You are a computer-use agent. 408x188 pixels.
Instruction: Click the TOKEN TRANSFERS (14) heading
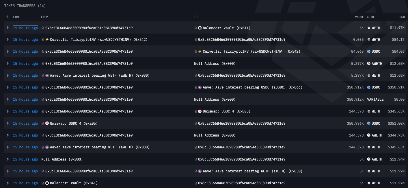(25, 6)
